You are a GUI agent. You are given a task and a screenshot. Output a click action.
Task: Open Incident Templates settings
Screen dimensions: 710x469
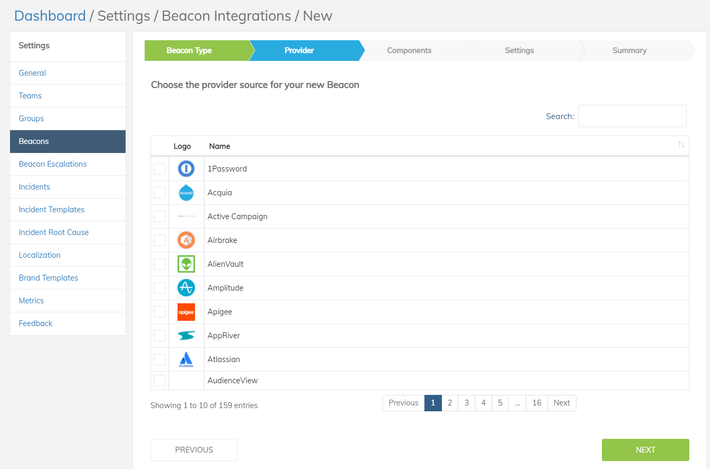coord(68,210)
